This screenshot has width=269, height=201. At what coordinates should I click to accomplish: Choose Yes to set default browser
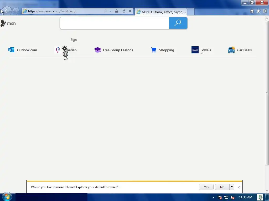pos(206,187)
